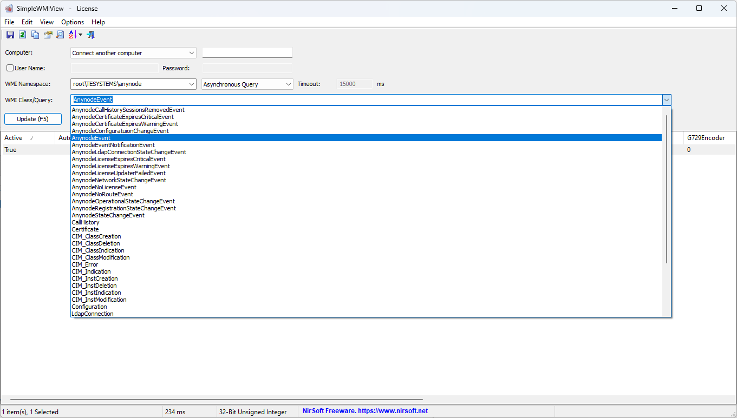Open the Connect another computer dropdown
Viewport: 737px width, 418px height.
(x=192, y=52)
